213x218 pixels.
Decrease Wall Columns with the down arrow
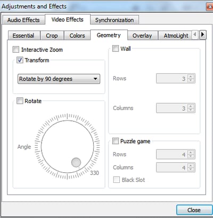[x=191, y=110]
